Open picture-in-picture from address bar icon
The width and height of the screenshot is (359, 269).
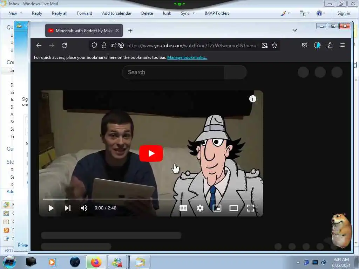[x=264, y=45]
